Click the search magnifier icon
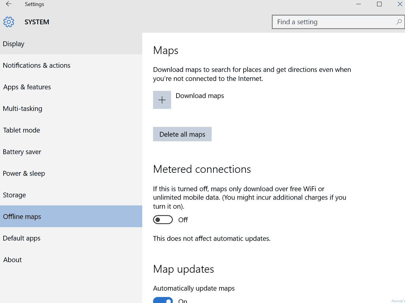The image size is (405, 303). 399,22
